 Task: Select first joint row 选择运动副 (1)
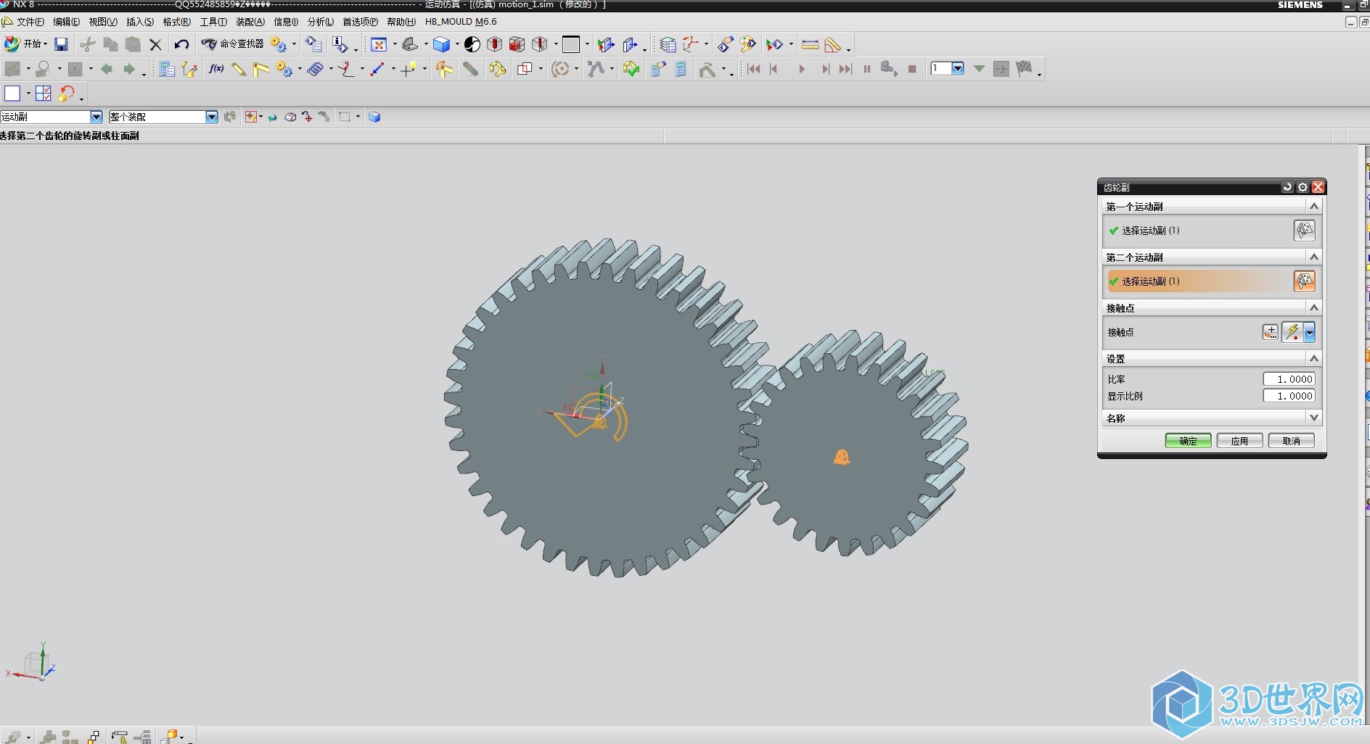click(1211, 231)
